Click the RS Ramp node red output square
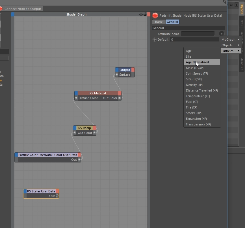245x228 pixels. 95,128
